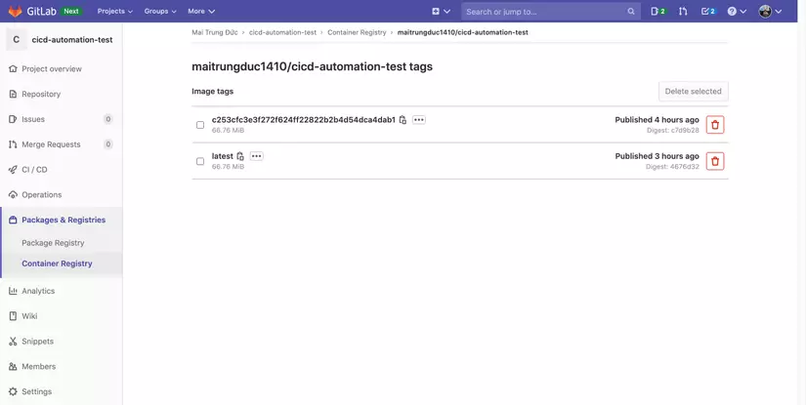
Task: Click Published 4 hours ago text
Action: 657,120
